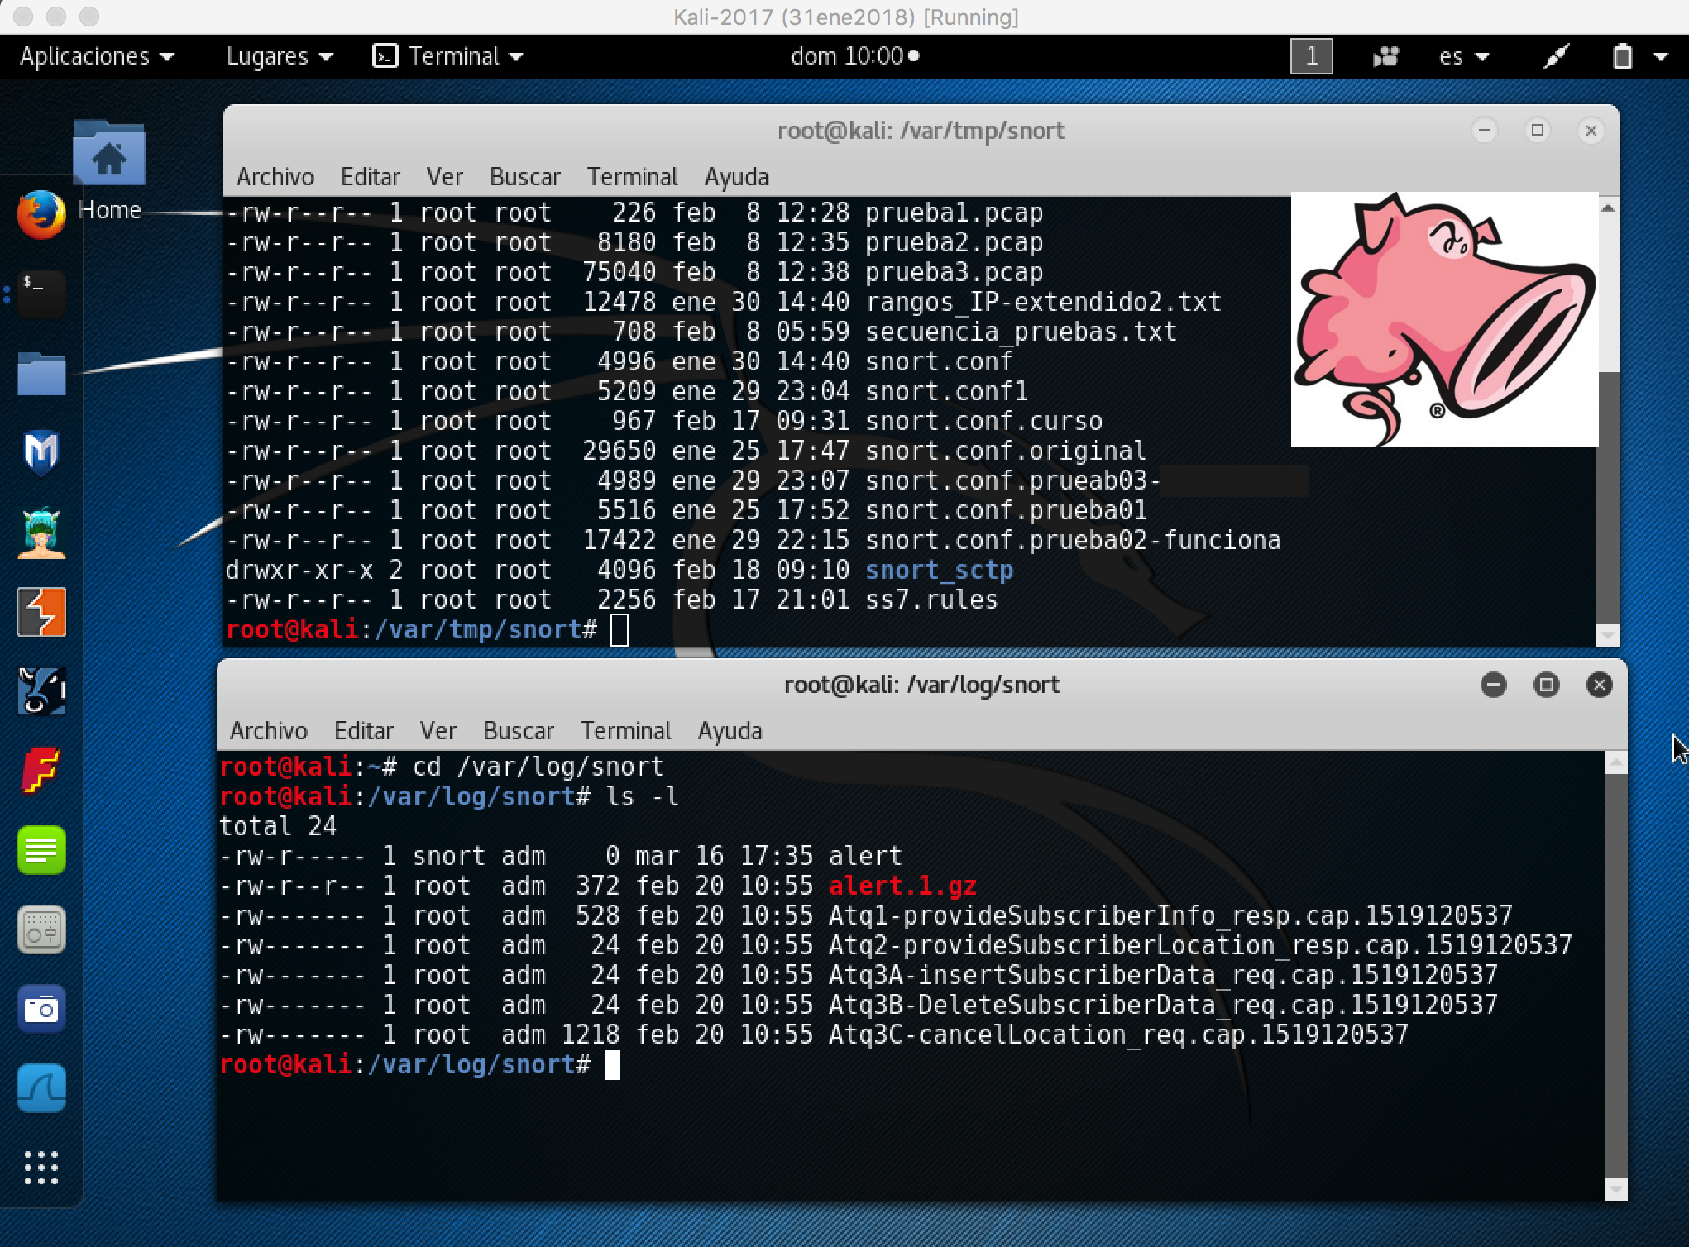Open Terminal menu in /var/tmp/snort window

[633, 177]
